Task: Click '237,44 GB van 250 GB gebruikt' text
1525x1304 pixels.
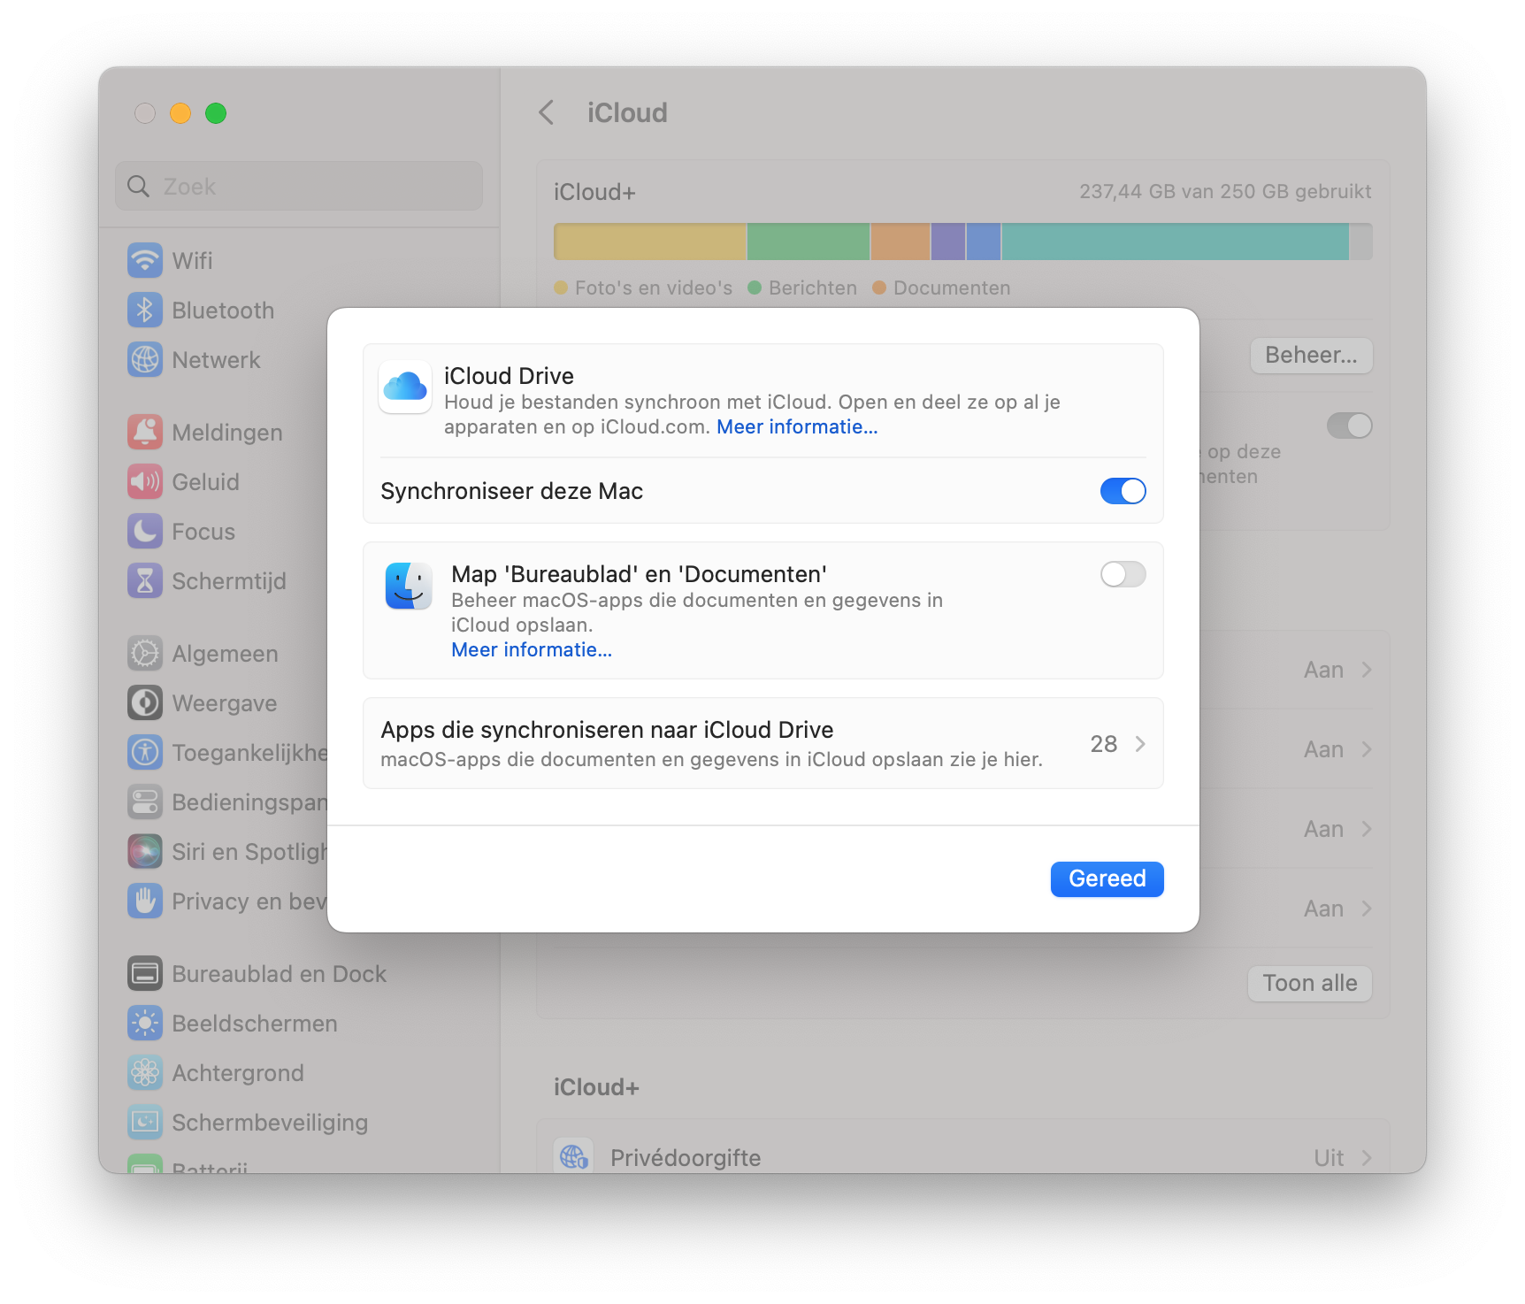Action: tap(1225, 191)
